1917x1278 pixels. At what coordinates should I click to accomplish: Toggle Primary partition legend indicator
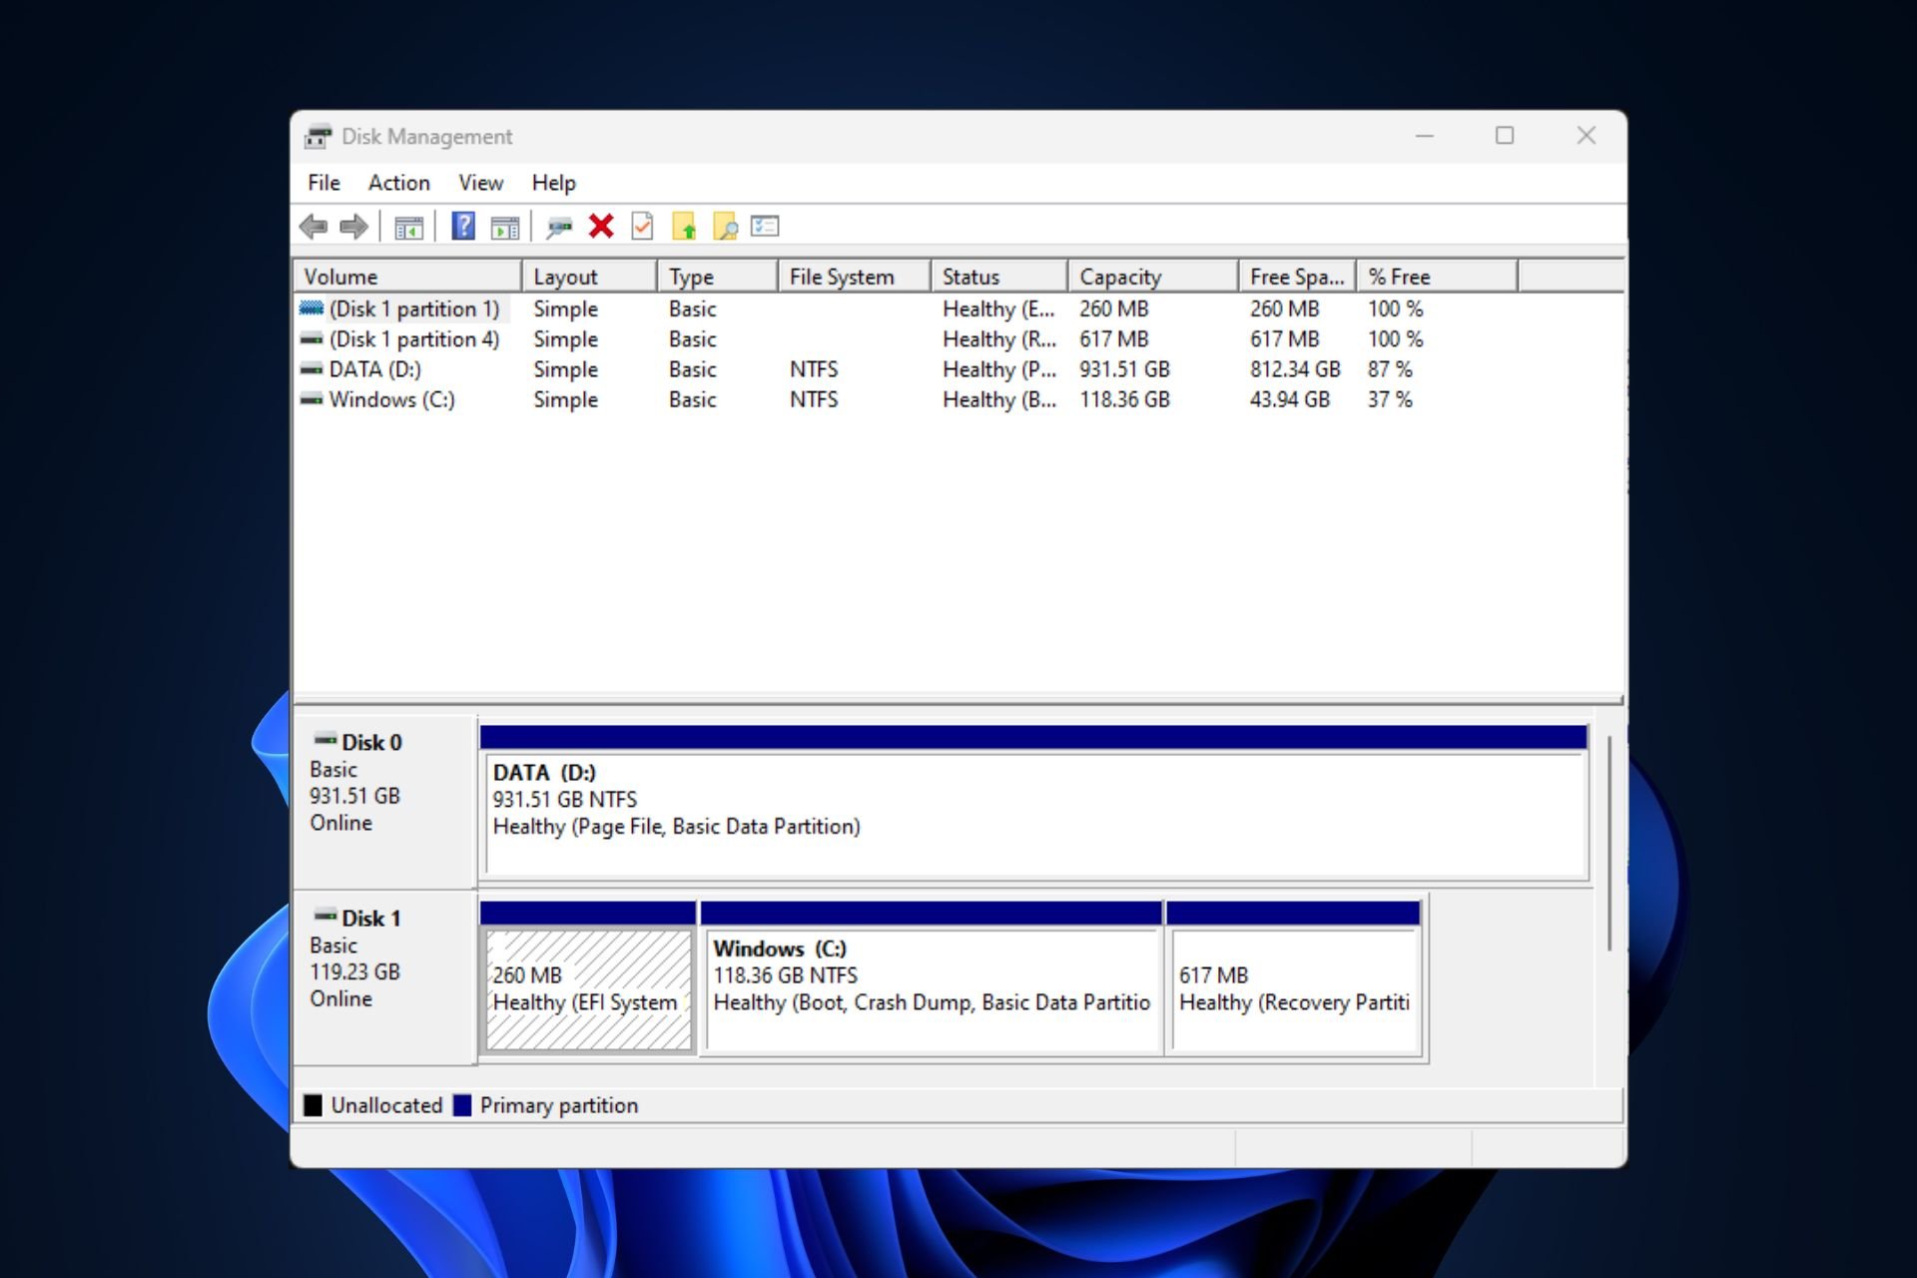click(463, 1105)
